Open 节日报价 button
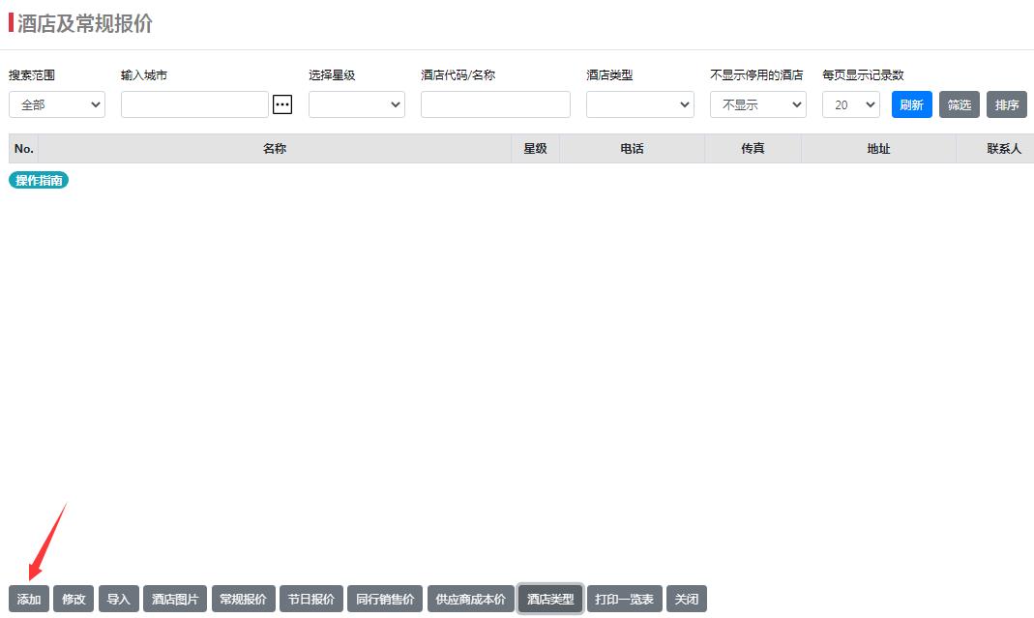This screenshot has width=1034, height=618. (x=311, y=599)
